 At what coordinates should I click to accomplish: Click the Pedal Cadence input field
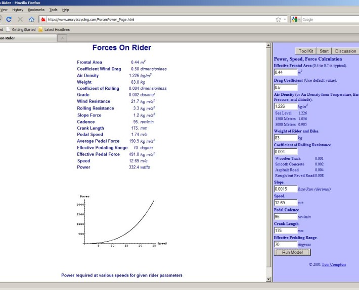(286, 216)
